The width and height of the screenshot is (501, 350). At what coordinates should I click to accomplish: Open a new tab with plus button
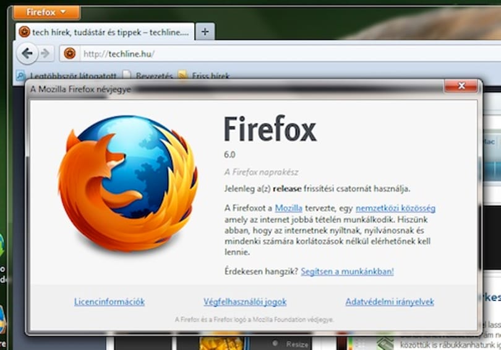pos(205,32)
